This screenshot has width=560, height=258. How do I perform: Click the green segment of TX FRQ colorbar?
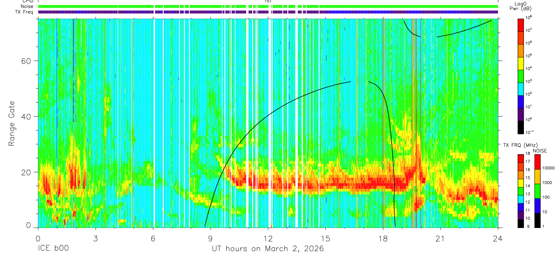pyautogui.click(x=520, y=191)
